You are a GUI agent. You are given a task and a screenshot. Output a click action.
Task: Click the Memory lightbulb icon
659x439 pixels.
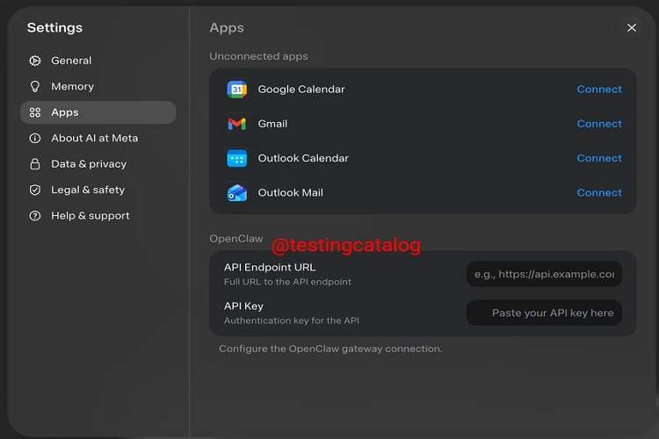35,87
